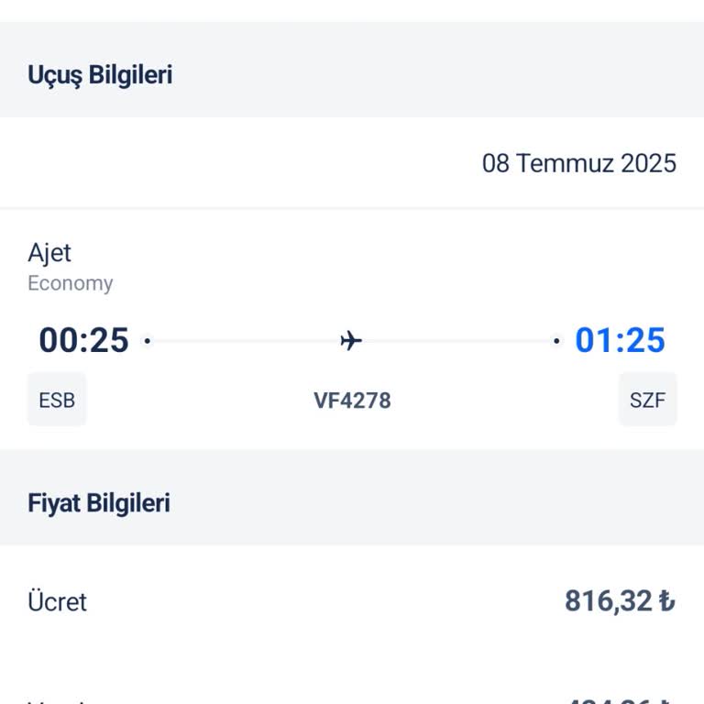This screenshot has width=704, height=704.
Task: Click the Ücret label
Action: coord(57,602)
